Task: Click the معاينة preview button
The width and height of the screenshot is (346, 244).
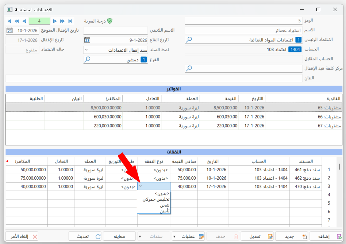Action: click(x=119, y=236)
